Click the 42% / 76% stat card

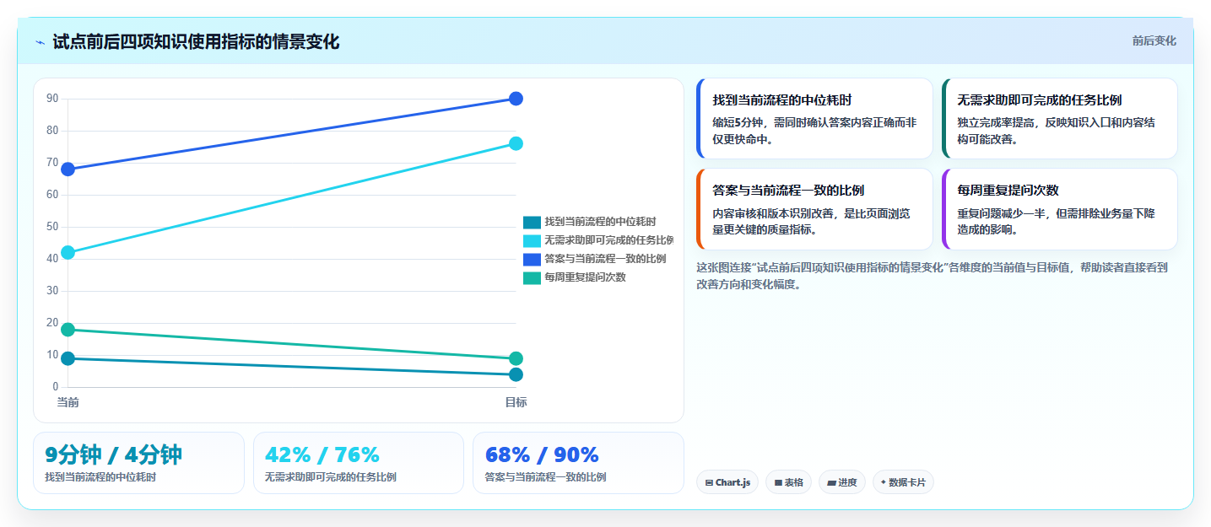pyautogui.click(x=359, y=463)
